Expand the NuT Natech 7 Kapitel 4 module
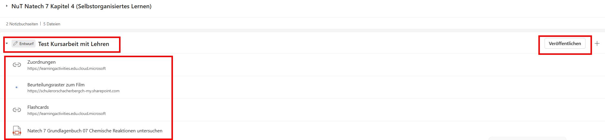The width and height of the screenshot is (605, 140). (x=7, y=6)
